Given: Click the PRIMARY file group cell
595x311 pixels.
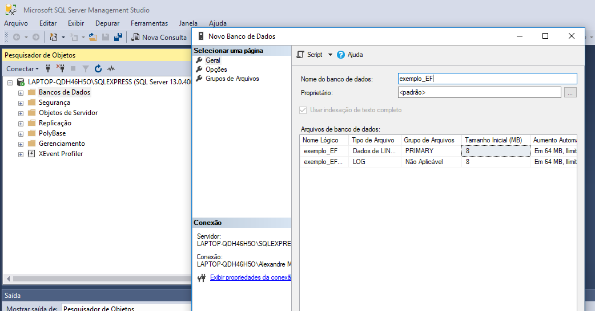Looking at the screenshot, I should (431, 150).
